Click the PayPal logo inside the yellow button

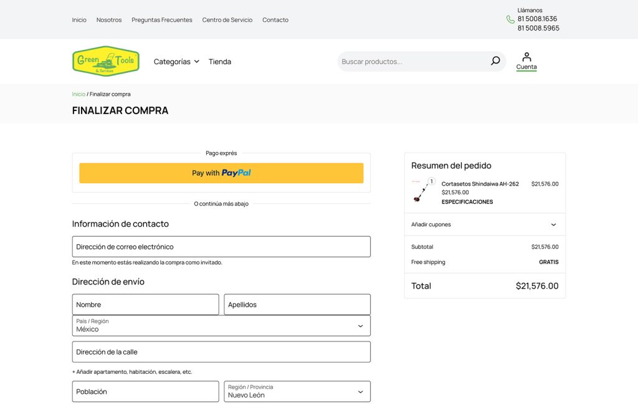point(236,173)
